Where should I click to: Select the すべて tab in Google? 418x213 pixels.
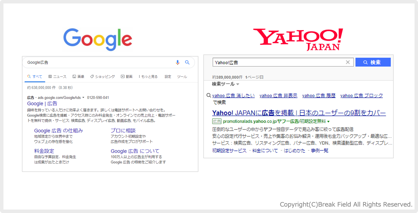[35, 77]
